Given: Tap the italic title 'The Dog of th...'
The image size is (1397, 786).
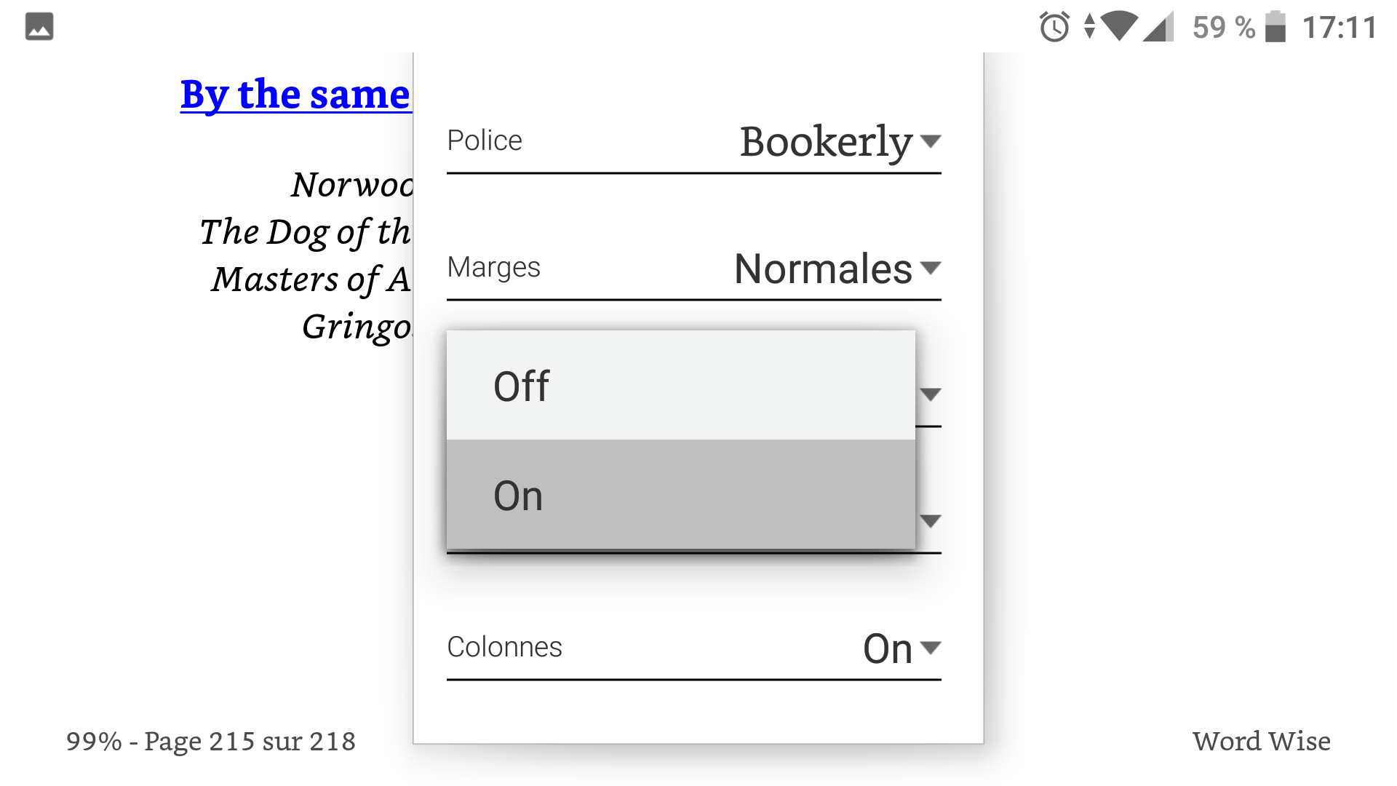Looking at the screenshot, I should pyautogui.click(x=306, y=233).
